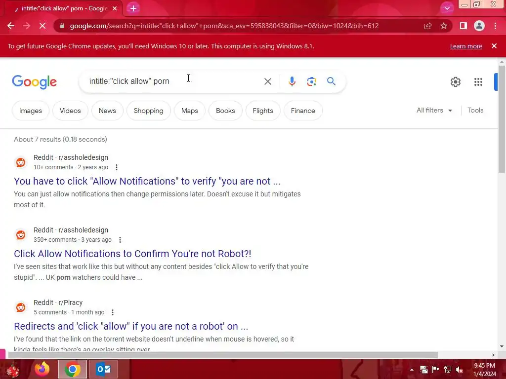Open options for the r/Piracy result
506x379 pixels.
(x=113, y=312)
